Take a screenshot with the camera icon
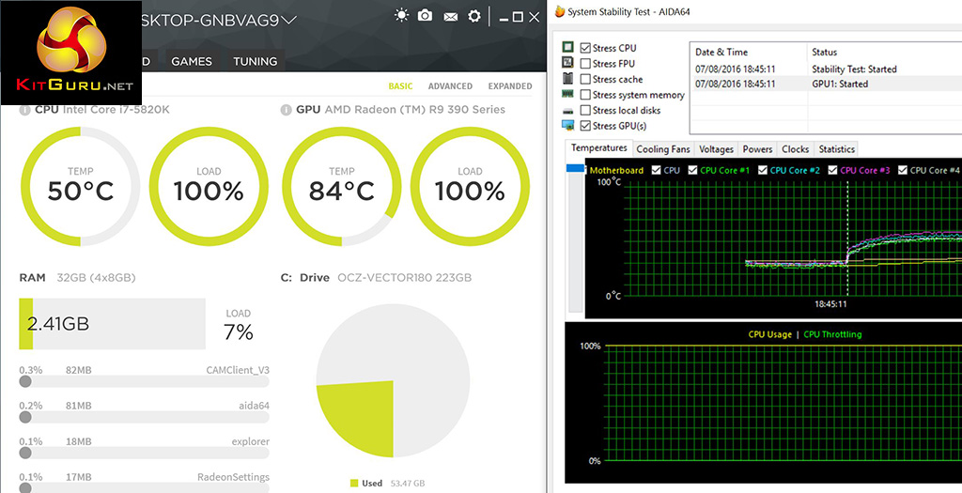962x493 pixels. [x=425, y=16]
